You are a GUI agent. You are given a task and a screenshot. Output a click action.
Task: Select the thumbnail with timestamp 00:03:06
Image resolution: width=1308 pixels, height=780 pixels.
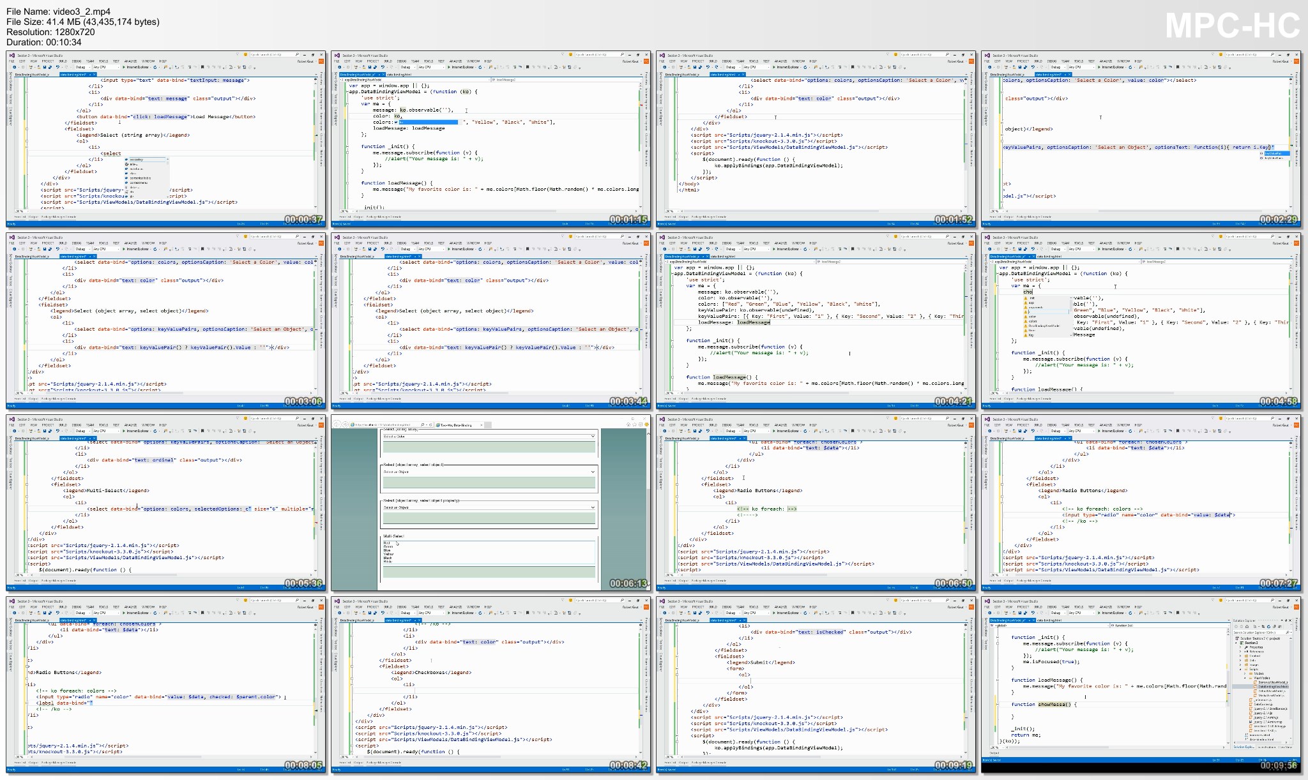(166, 321)
